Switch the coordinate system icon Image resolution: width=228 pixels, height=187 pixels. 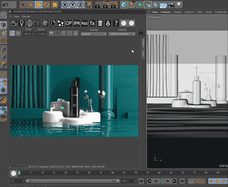coord(88,5)
